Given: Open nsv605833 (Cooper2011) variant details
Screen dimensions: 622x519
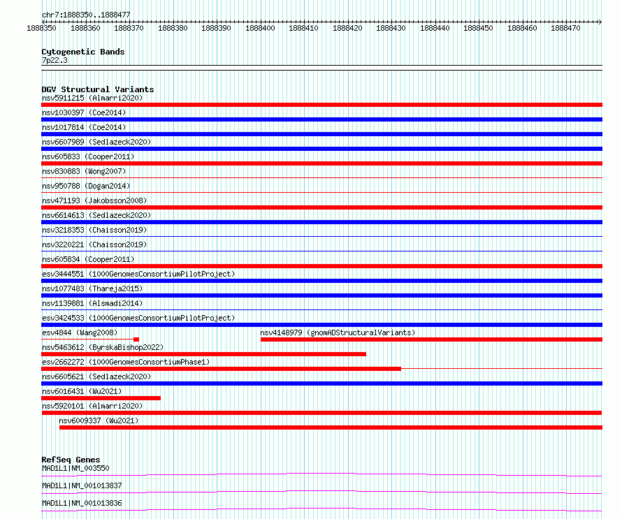Looking at the screenshot, I should [x=88, y=156].
